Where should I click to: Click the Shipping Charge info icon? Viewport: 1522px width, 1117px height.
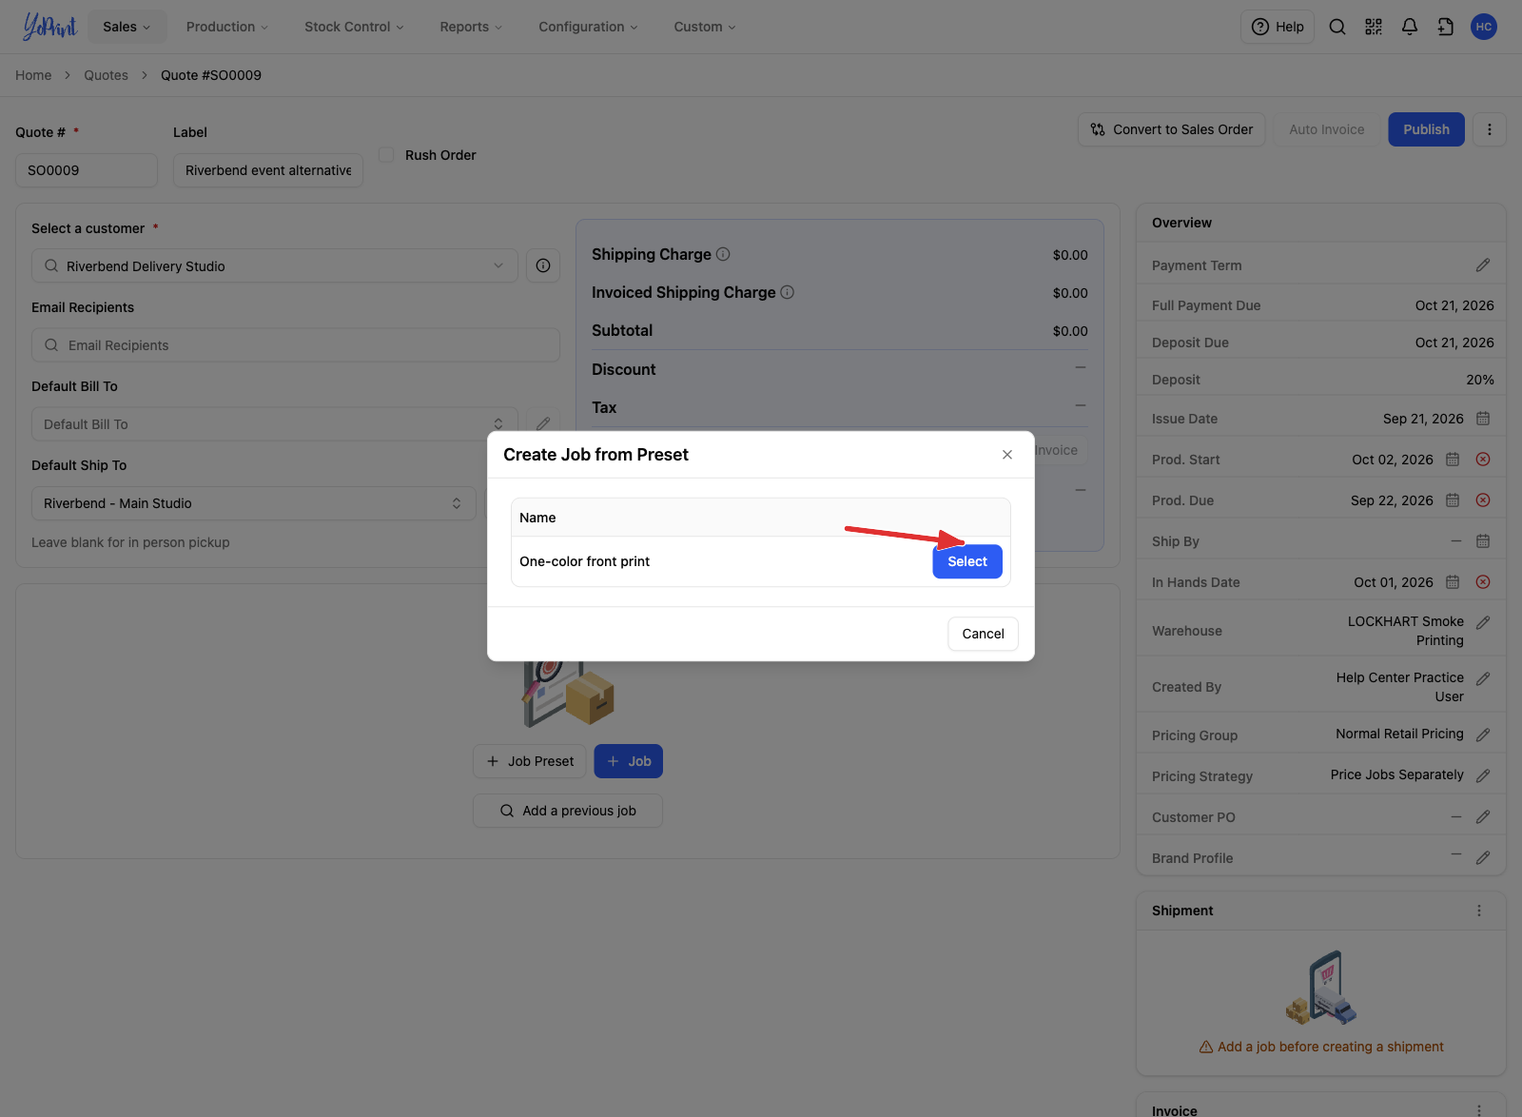pyautogui.click(x=723, y=254)
